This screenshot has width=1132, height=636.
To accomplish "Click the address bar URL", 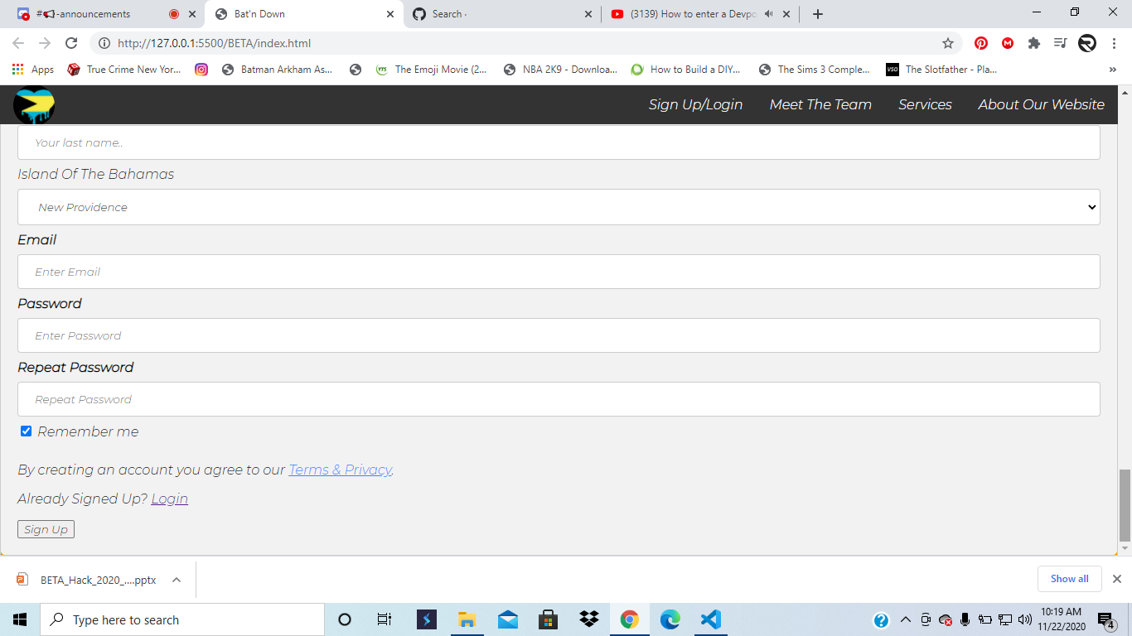I will pyautogui.click(x=214, y=43).
